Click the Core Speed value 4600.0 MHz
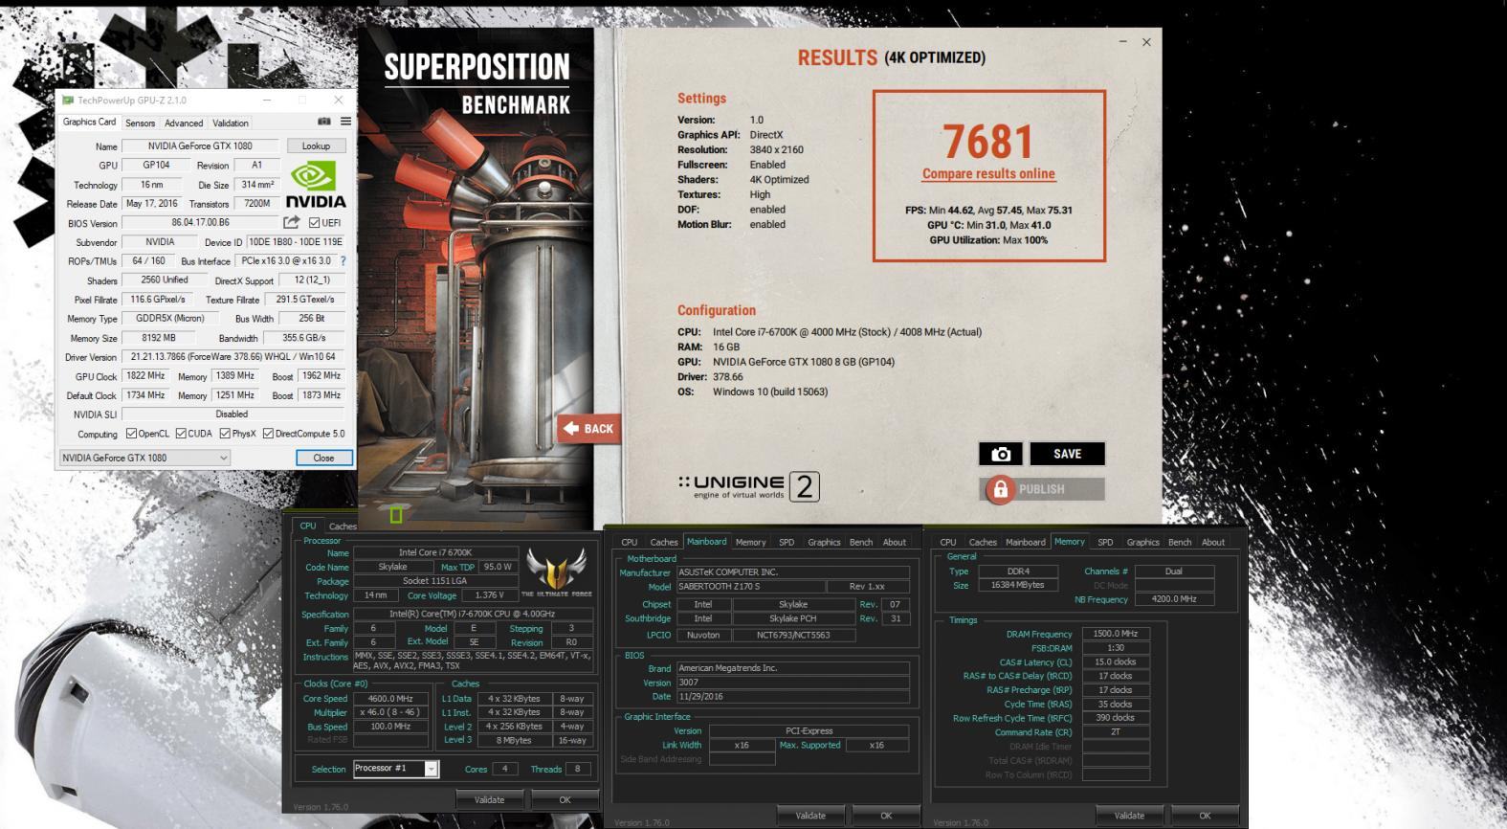Screen dimensions: 1507x829 point(390,699)
